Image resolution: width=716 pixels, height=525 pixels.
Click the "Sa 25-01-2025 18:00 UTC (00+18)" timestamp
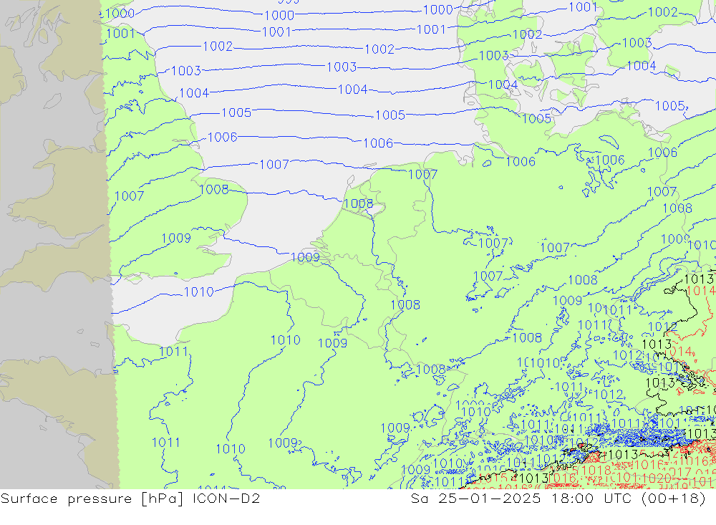[558, 498]
